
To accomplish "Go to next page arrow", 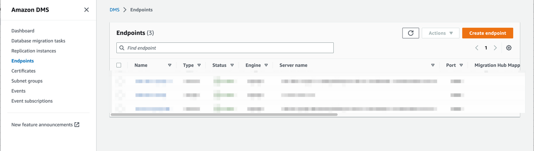I will tap(495, 48).
